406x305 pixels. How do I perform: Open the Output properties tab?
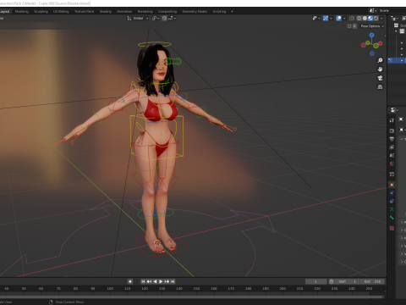[392, 139]
